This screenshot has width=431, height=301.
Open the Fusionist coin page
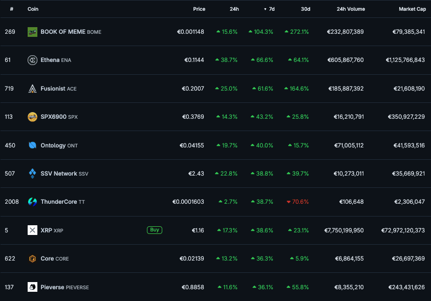click(58, 89)
